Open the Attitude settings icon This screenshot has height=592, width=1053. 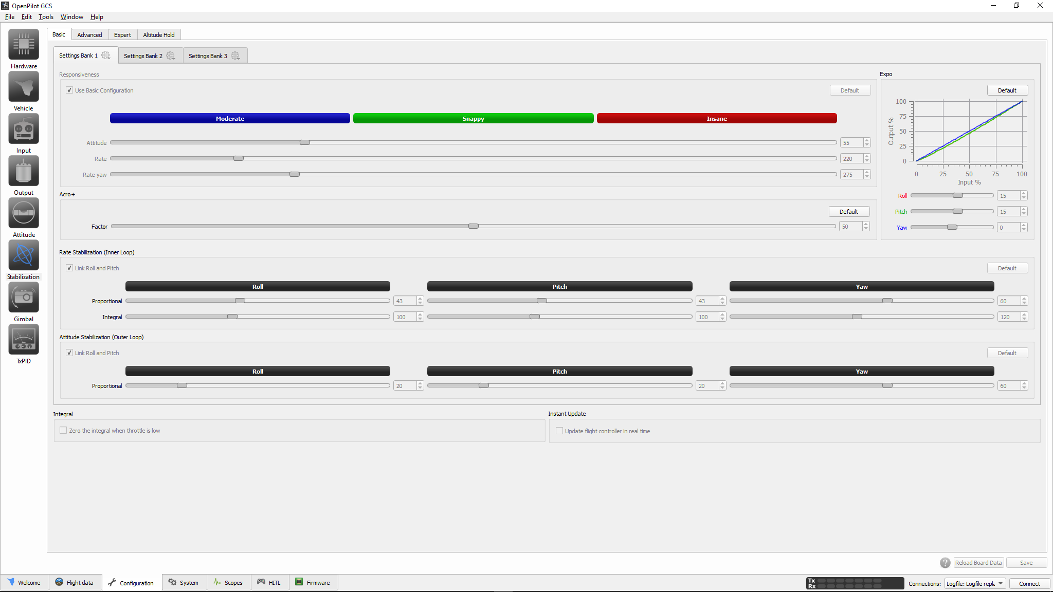point(24,213)
